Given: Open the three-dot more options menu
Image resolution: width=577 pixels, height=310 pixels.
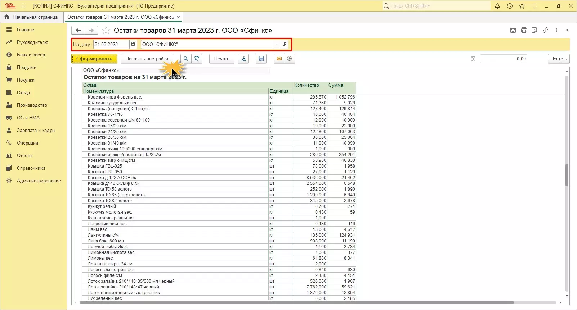Looking at the screenshot, I should pos(556,30).
